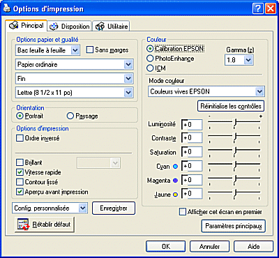Click the Cyan slider handle
The width and height of the screenshot is (279, 258).
pyautogui.click(x=235, y=165)
